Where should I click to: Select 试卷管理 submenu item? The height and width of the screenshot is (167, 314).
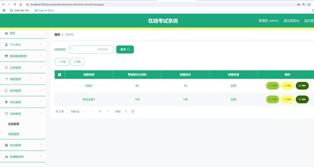point(14,124)
